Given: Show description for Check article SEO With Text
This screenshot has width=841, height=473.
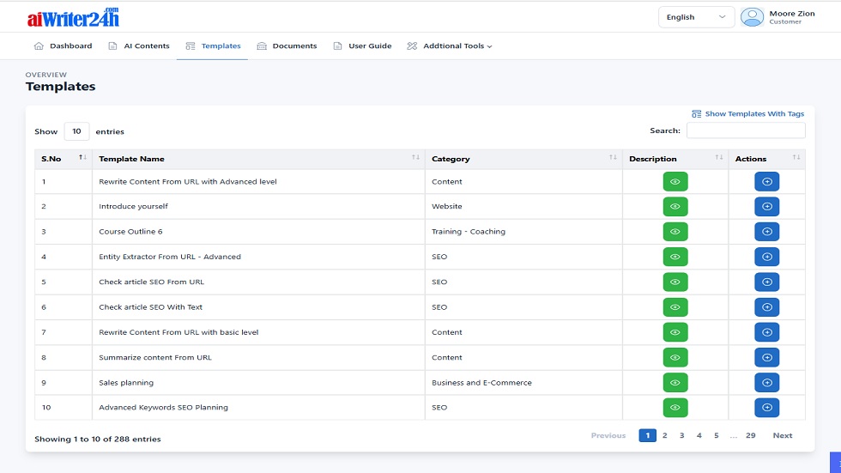Looking at the screenshot, I should (675, 307).
